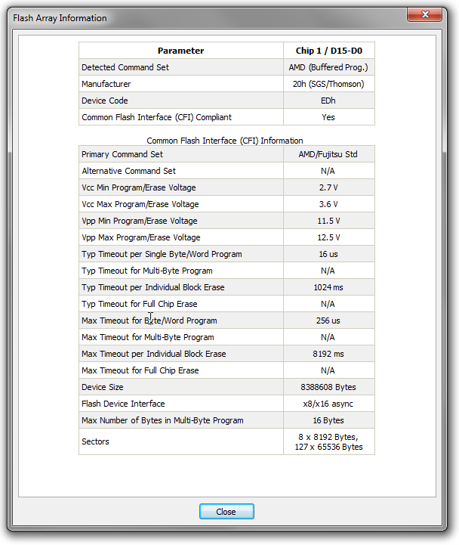
Task: Click the Device Code value EDh
Action: point(328,101)
